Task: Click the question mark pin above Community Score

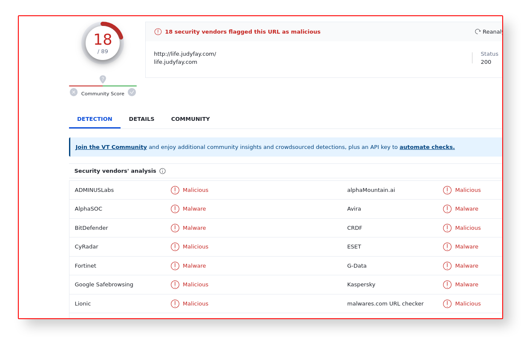Action: point(103,79)
